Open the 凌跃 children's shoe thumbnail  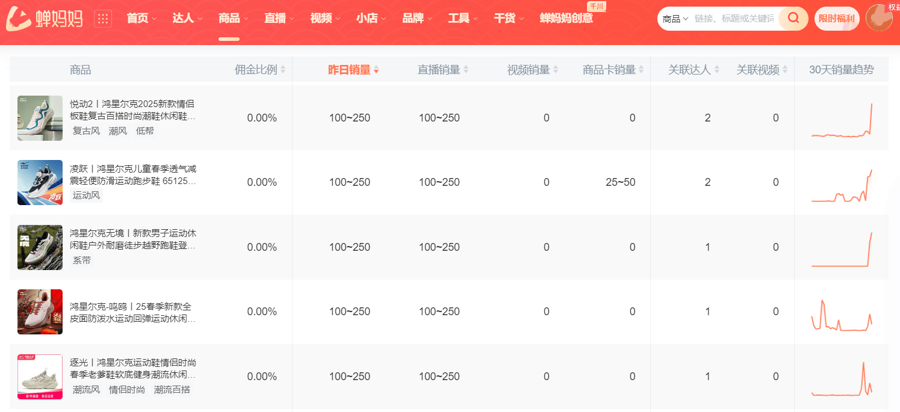click(40, 182)
